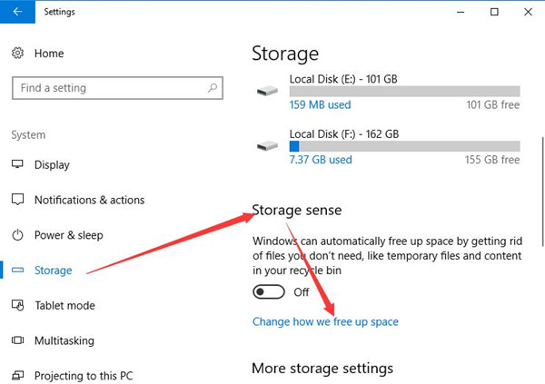Turn on the Storage sense toggle
Image resolution: width=545 pixels, height=384 pixels.
[x=269, y=292]
